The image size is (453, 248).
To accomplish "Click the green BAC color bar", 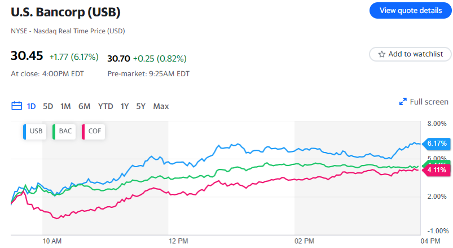I will pos(54,132).
